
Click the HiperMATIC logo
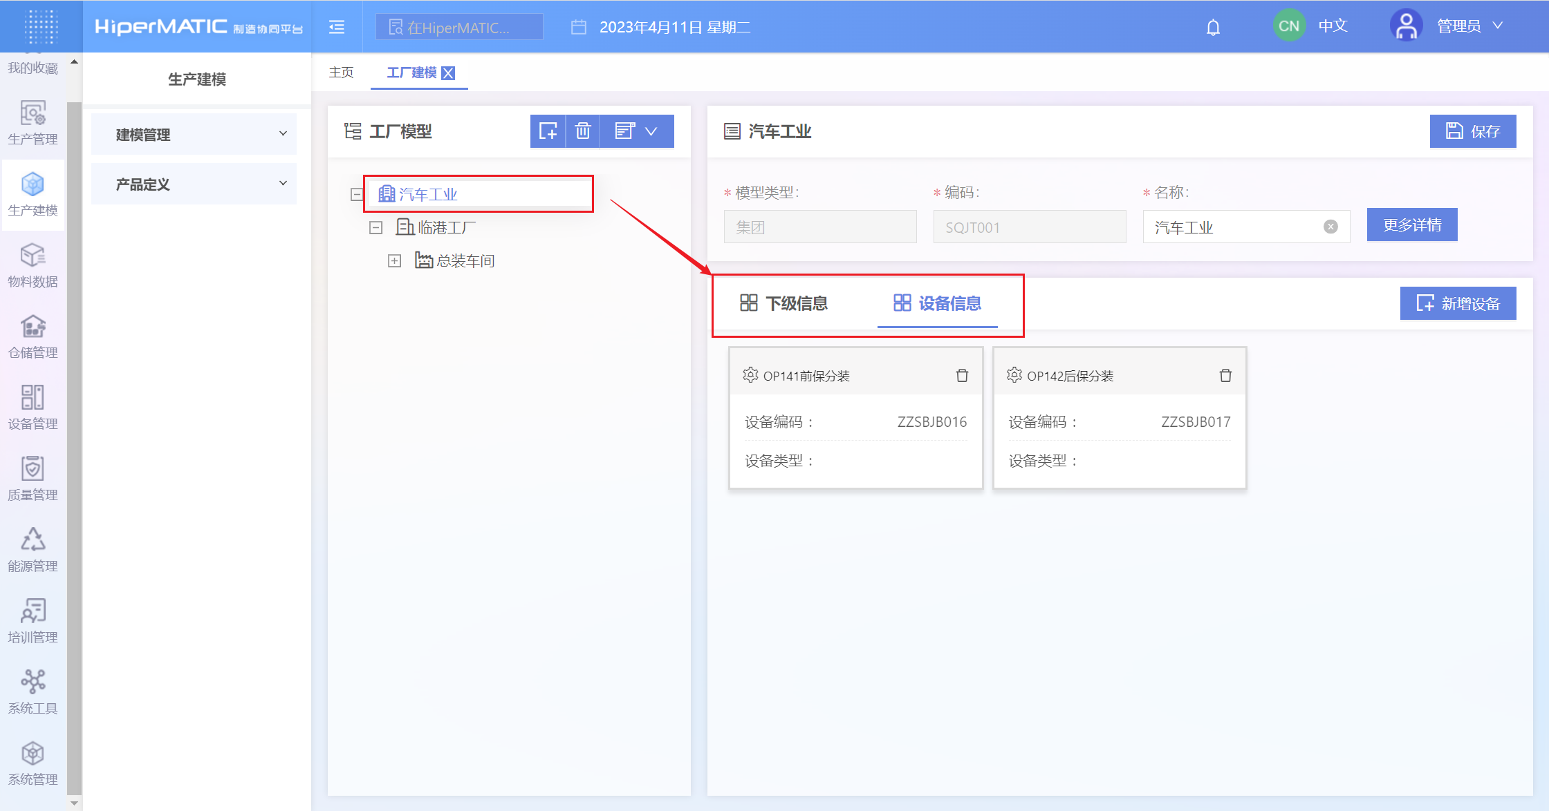tap(198, 26)
